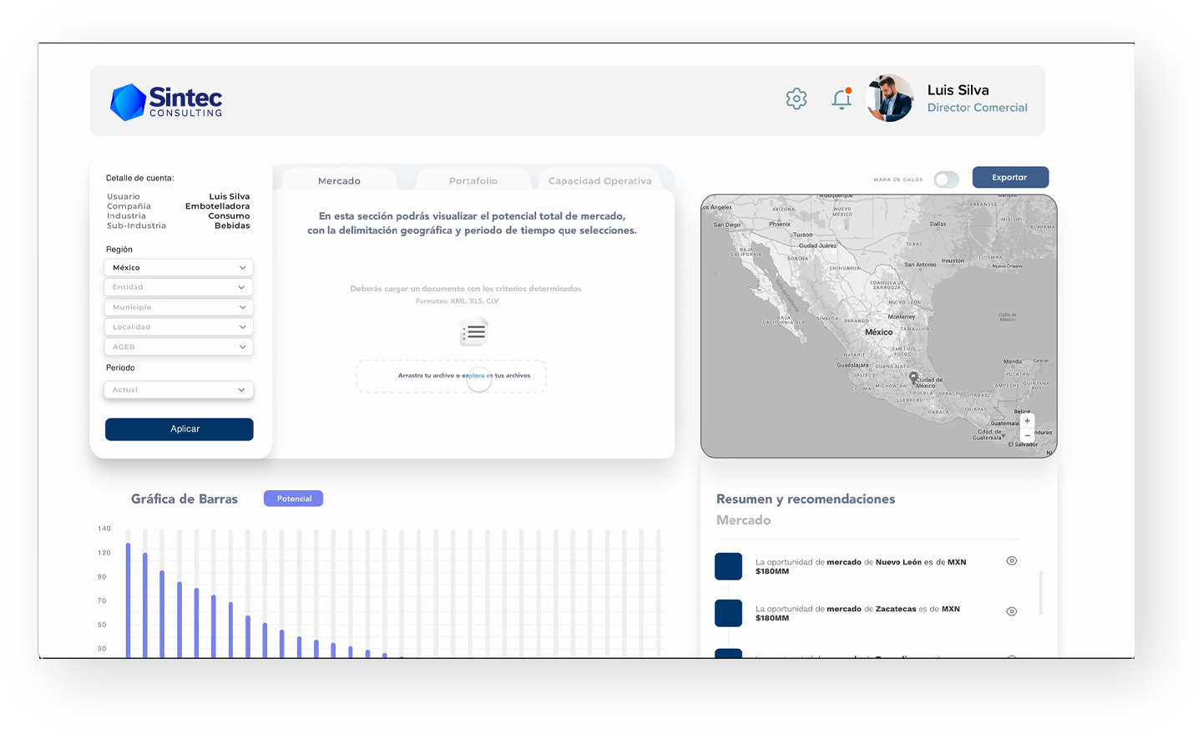Click the Exportar button
The image size is (1198, 739).
click(1010, 177)
